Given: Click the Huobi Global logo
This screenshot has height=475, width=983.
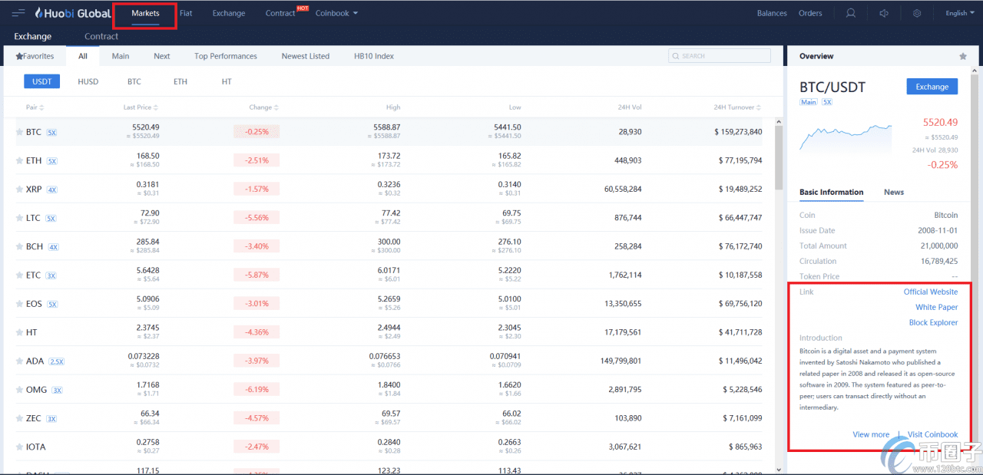Looking at the screenshot, I should pyautogui.click(x=72, y=13).
